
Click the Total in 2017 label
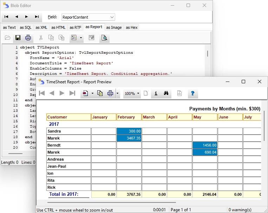64,194
